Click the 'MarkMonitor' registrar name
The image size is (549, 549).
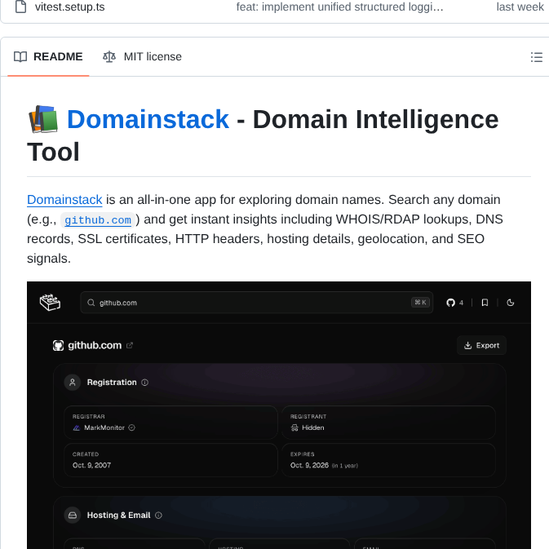pyautogui.click(x=104, y=427)
